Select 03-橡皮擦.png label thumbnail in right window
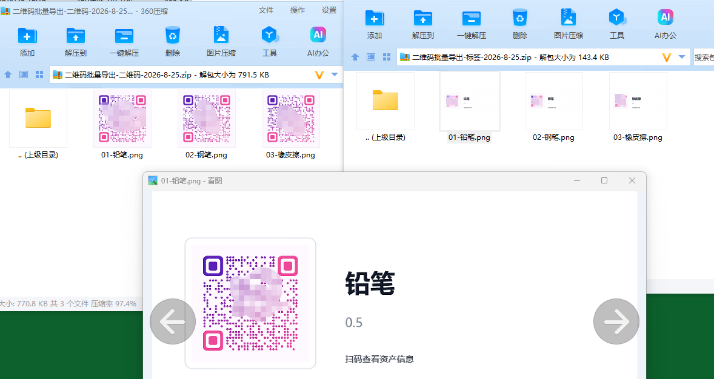Screen dimensions: 714x379 coord(638,101)
